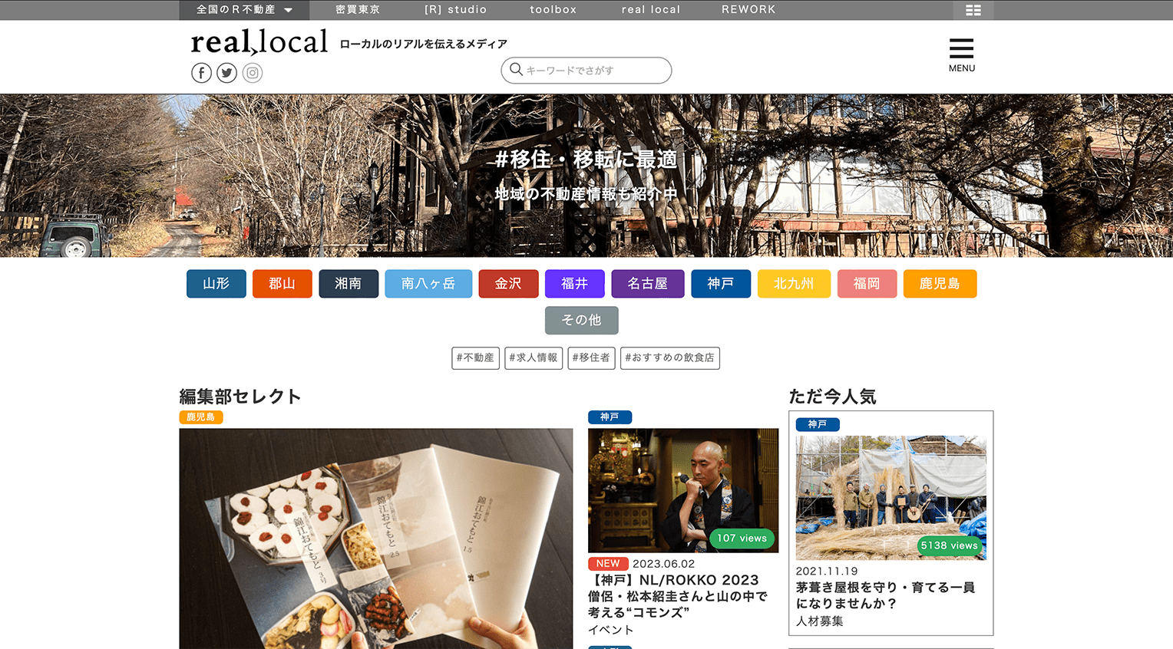Open the featured booklet article photo
1173x649 pixels.
click(376, 539)
